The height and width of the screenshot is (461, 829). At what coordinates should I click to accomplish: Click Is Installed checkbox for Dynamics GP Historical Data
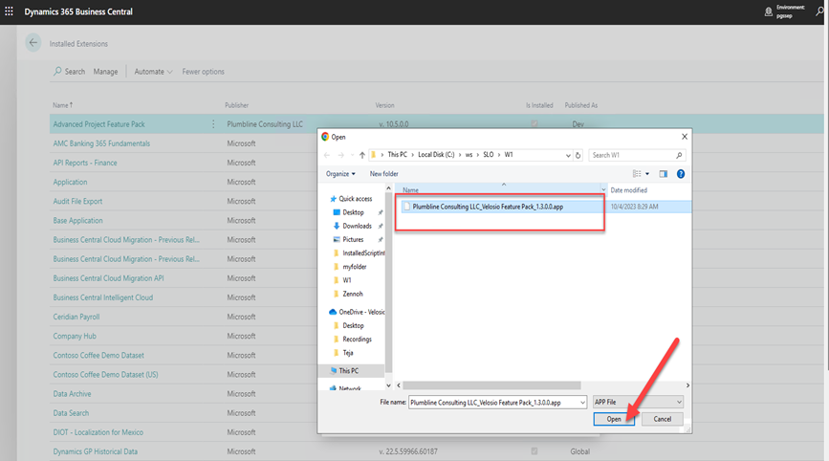(534, 450)
